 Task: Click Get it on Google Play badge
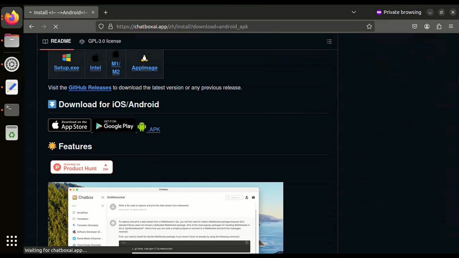[114, 125]
